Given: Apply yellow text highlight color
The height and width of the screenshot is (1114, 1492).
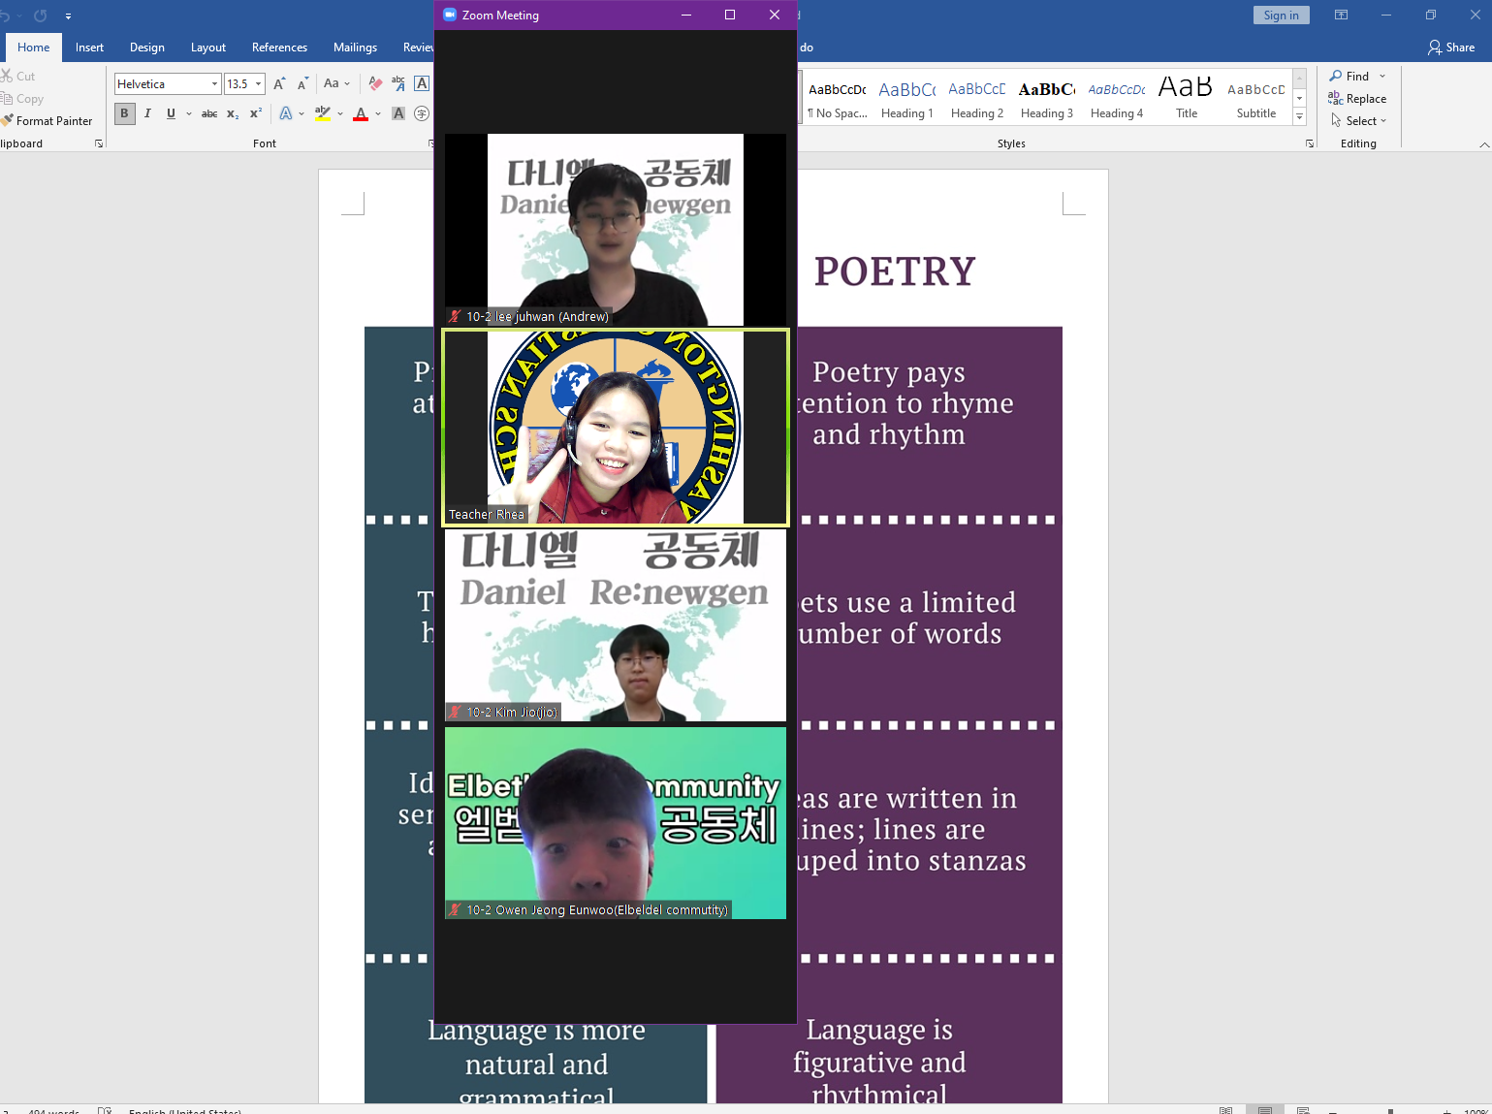Looking at the screenshot, I should coord(323,113).
